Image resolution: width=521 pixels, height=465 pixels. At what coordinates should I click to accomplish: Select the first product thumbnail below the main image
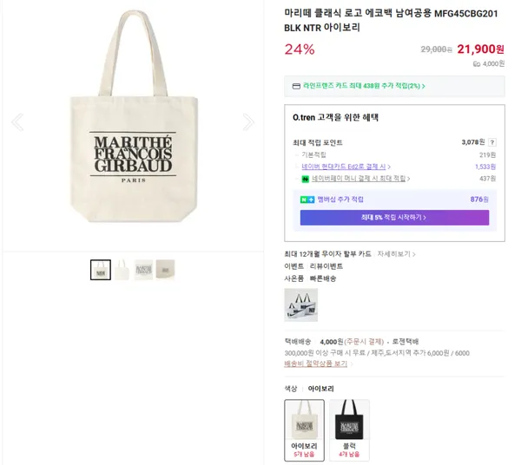tap(101, 270)
